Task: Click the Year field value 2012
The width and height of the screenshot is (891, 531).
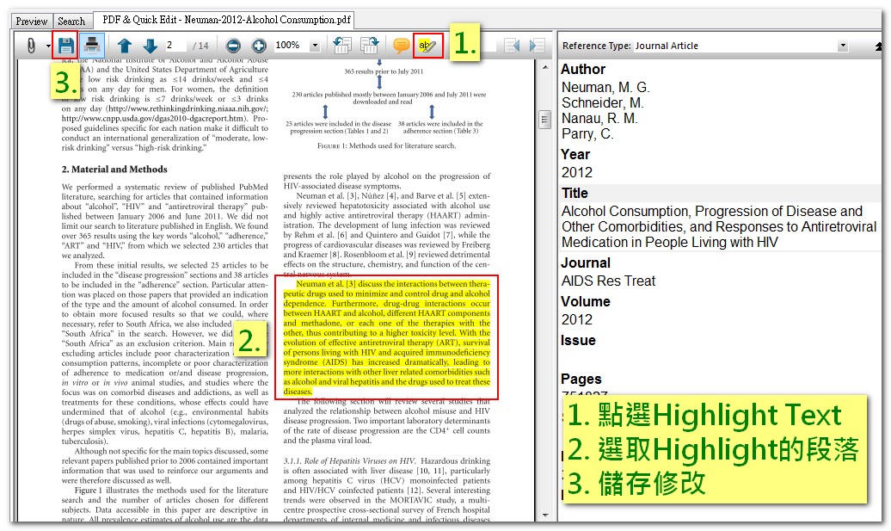Action: (x=577, y=172)
